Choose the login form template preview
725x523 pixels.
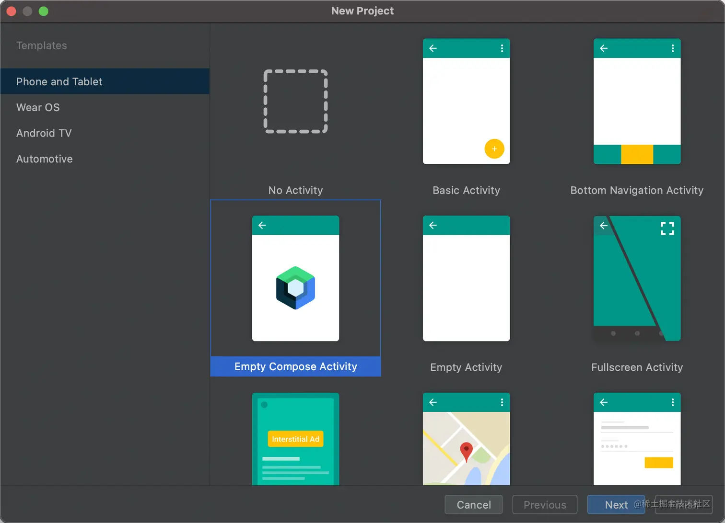[x=637, y=439]
